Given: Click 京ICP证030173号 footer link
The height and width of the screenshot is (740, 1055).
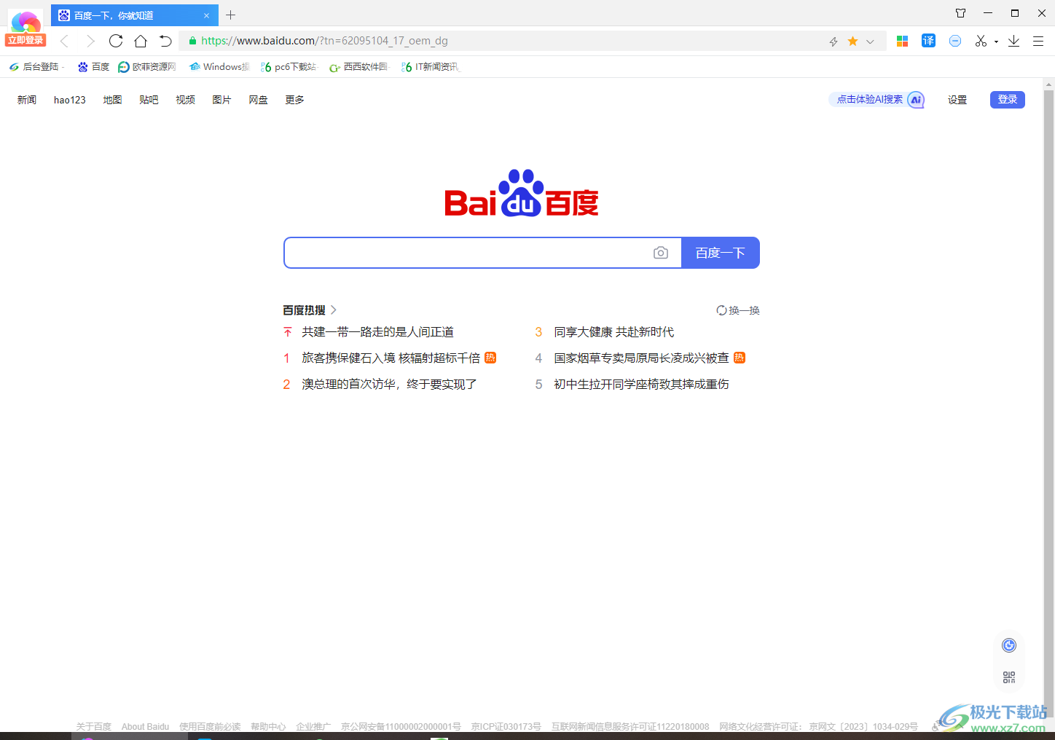Looking at the screenshot, I should [x=506, y=727].
